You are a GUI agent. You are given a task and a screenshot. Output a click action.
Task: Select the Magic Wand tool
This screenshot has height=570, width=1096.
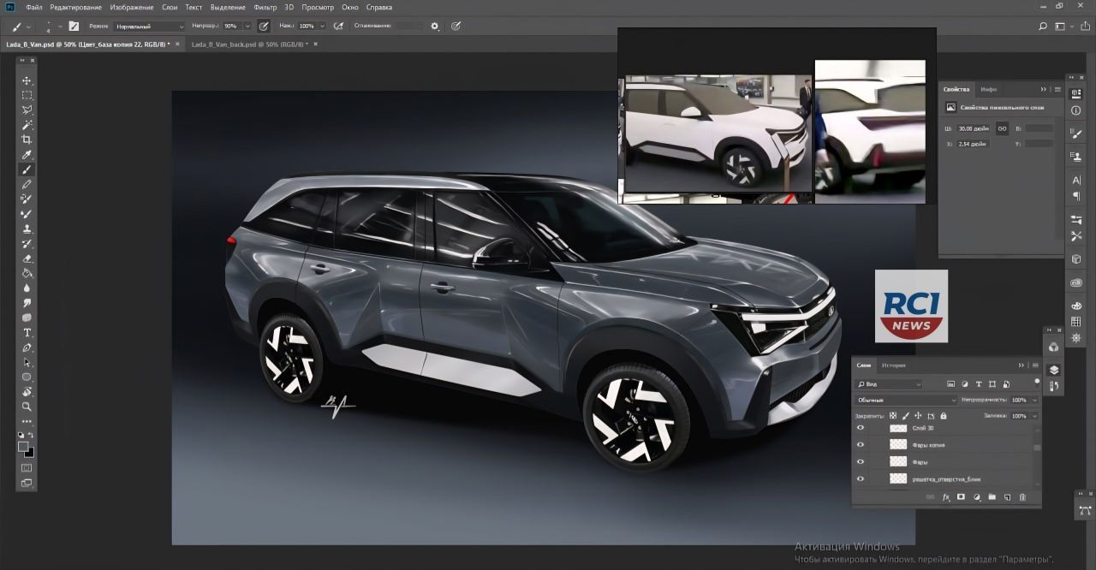coord(27,125)
